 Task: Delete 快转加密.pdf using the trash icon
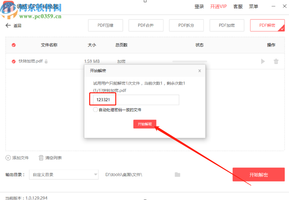276,61
